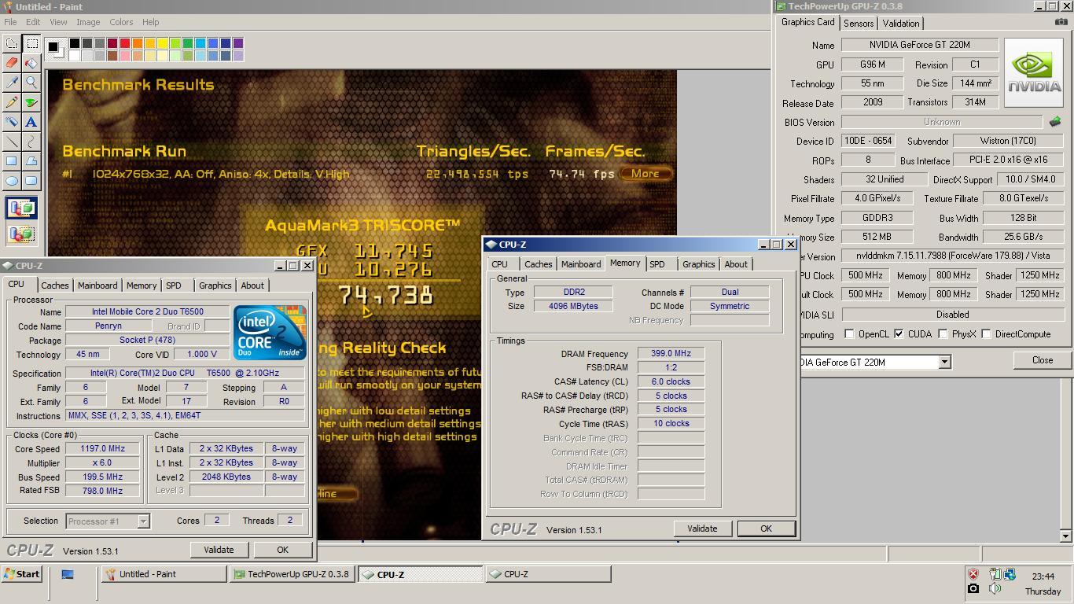This screenshot has height=604, width=1074.
Task: Click OK in the Memory CPU-Z window
Action: [x=766, y=528]
